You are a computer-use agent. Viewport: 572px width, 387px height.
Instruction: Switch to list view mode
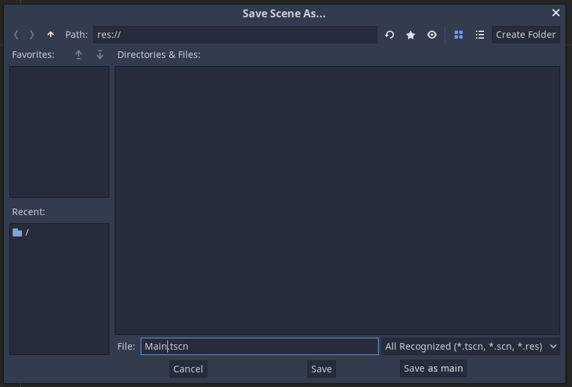click(x=480, y=35)
